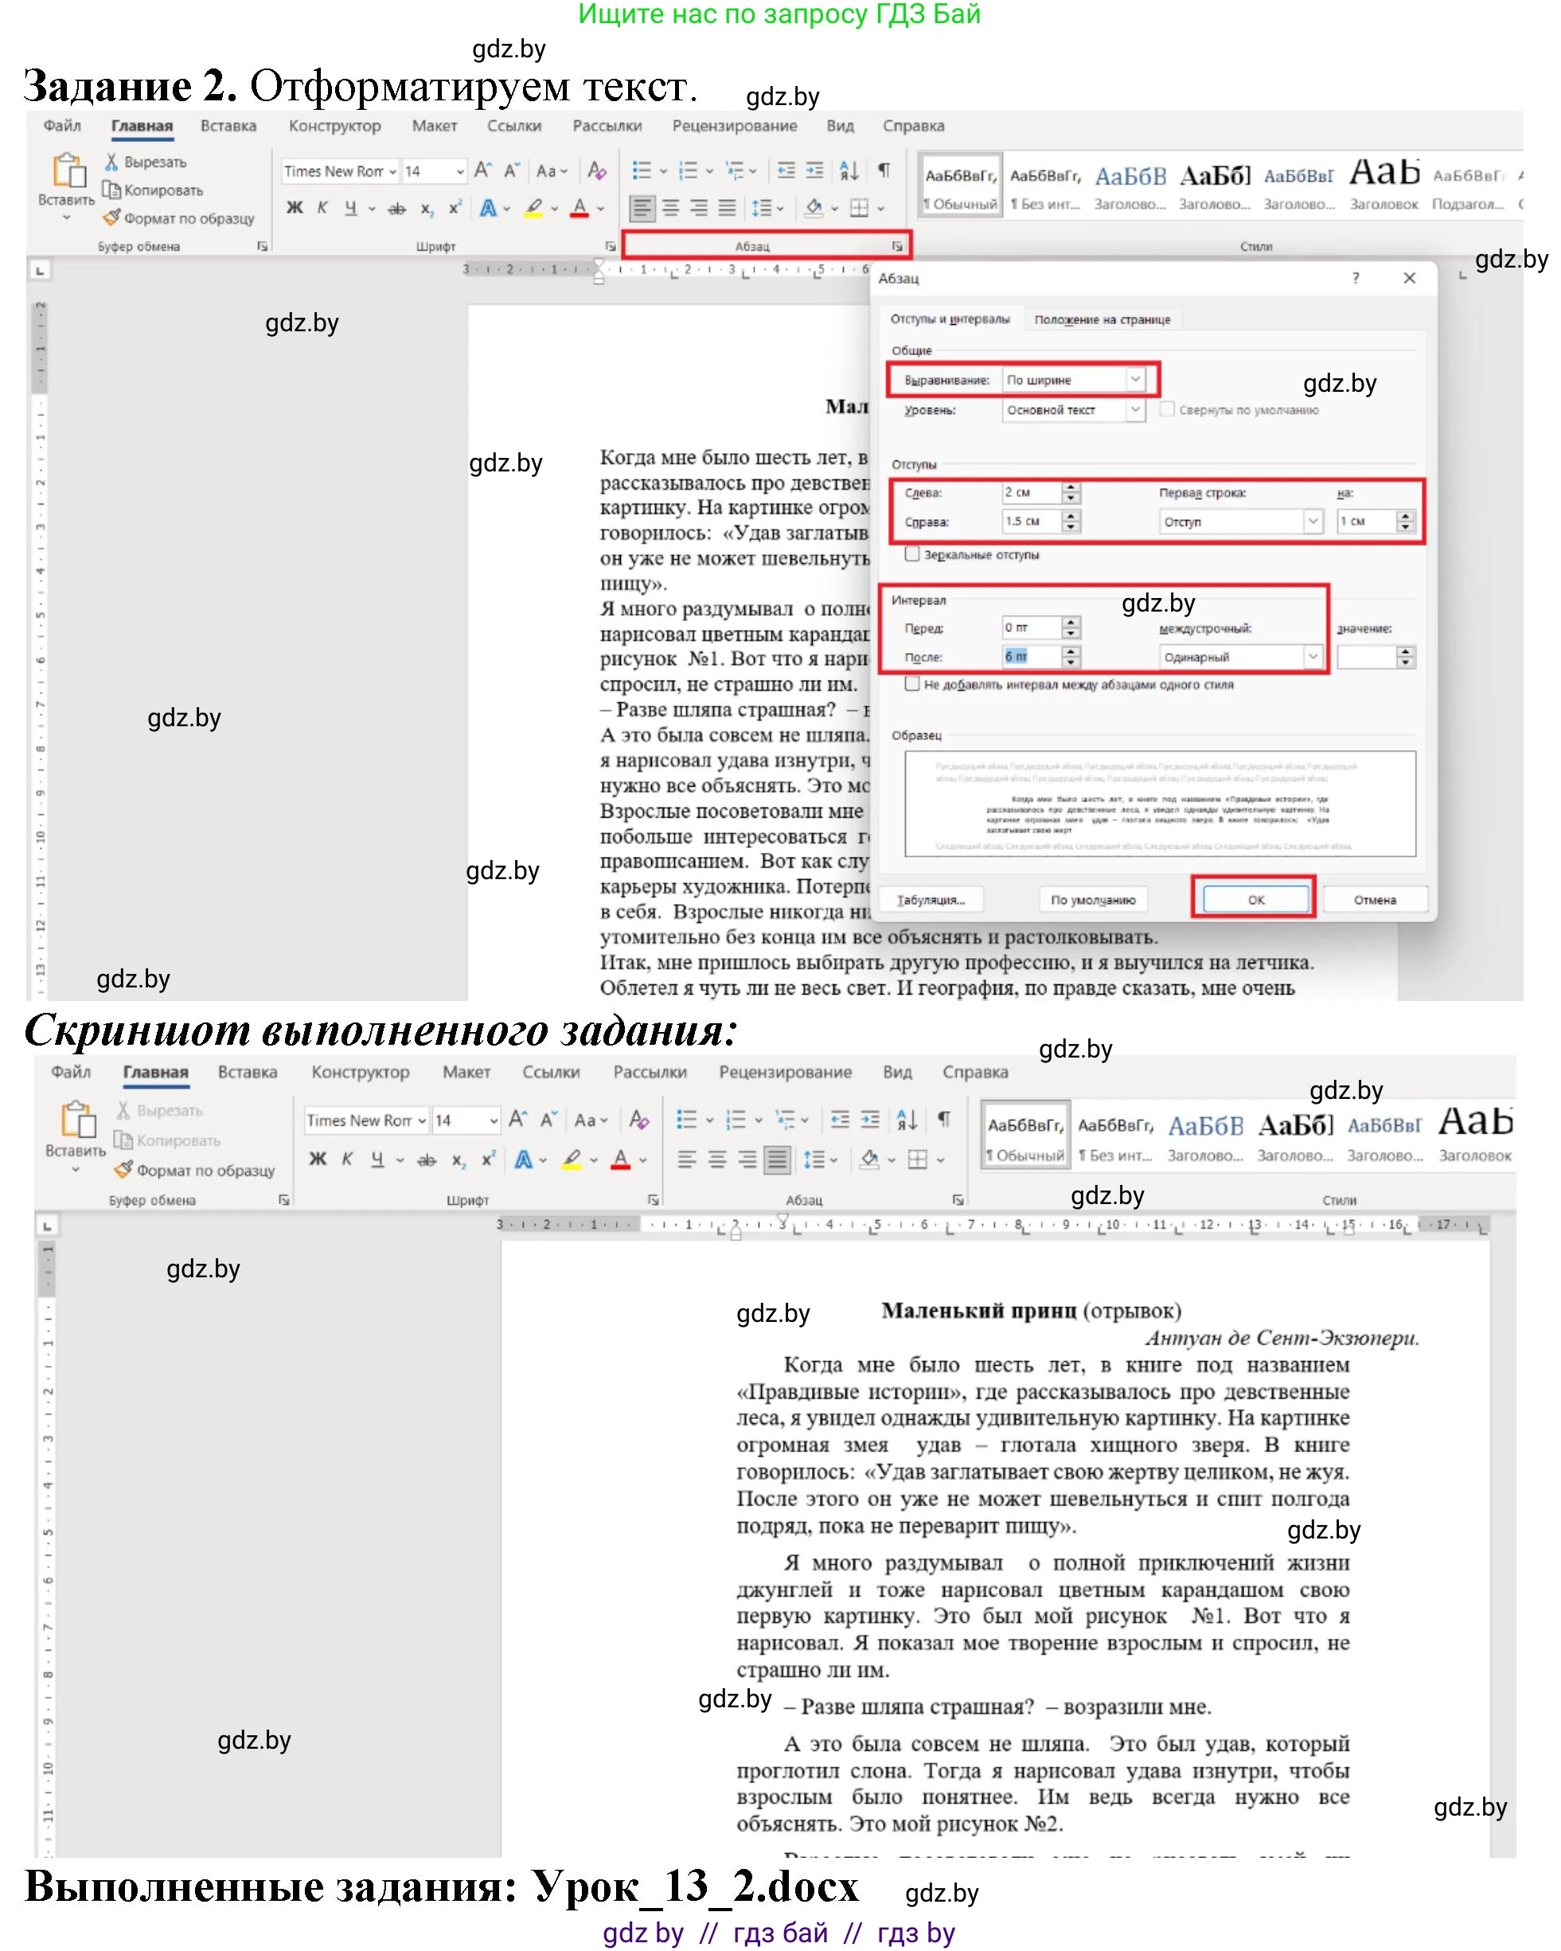The image size is (1561, 1951).
Task: Expand the Первая строка dropdown
Action: pos(1313,522)
